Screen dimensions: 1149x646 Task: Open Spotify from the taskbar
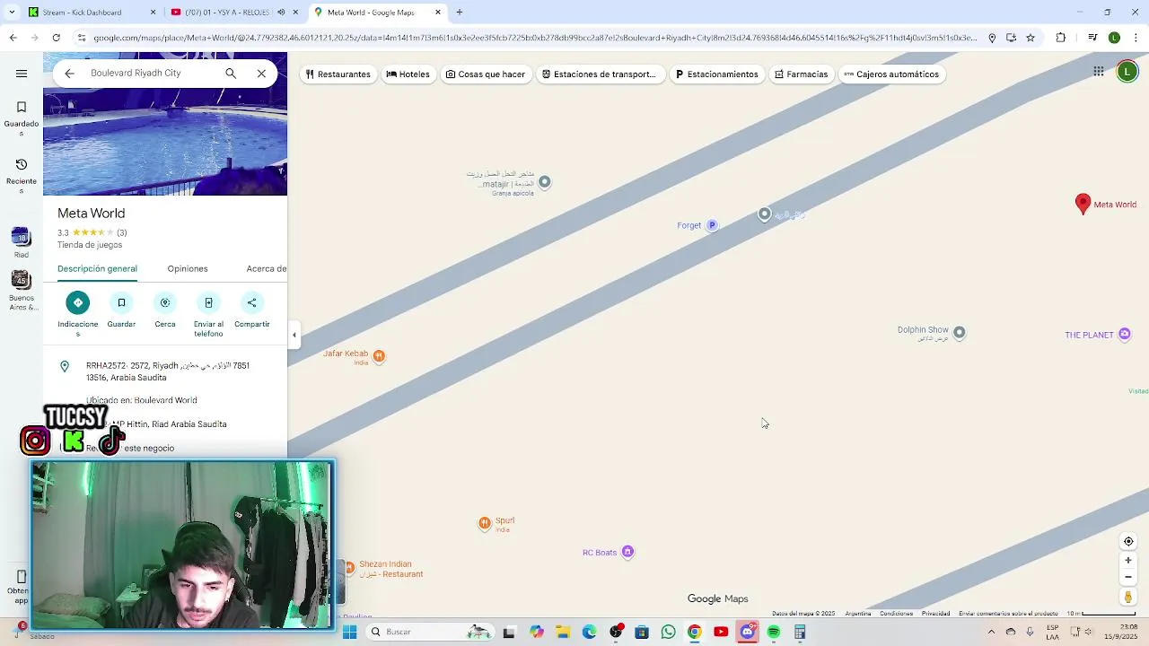[x=774, y=632]
